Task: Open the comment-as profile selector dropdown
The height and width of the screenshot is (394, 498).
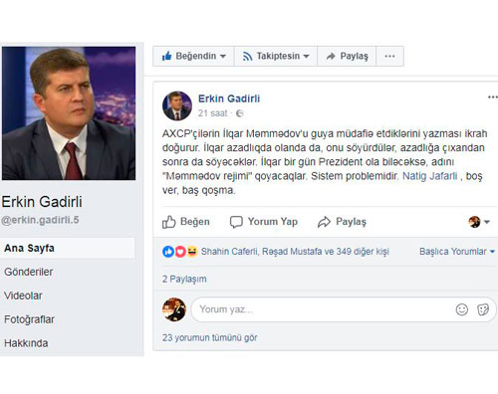Action: 479,222
